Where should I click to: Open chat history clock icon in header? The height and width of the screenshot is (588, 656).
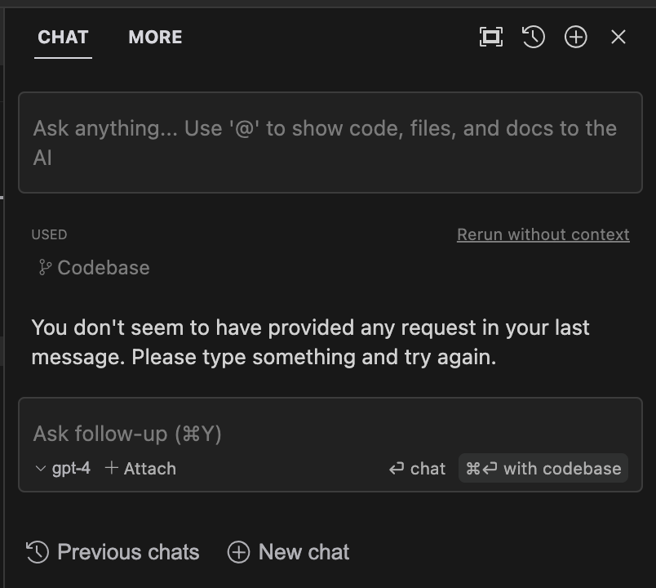534,37
